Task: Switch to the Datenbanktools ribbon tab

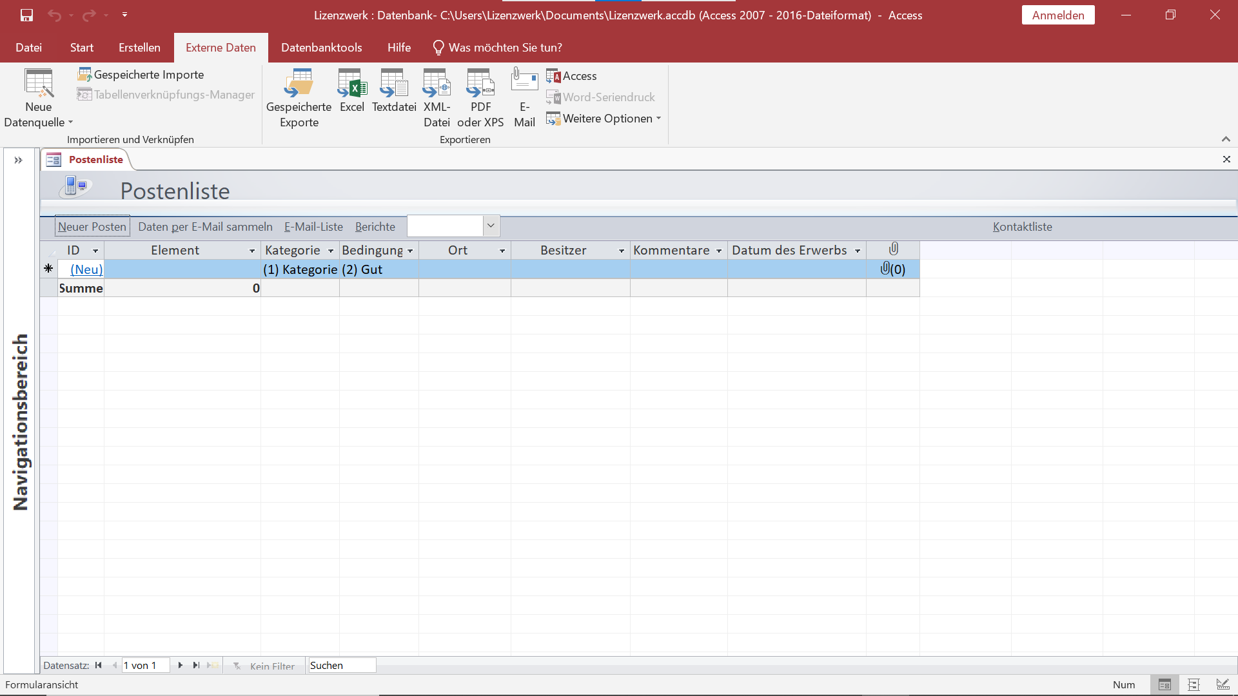Action: (x=321, y=48)
